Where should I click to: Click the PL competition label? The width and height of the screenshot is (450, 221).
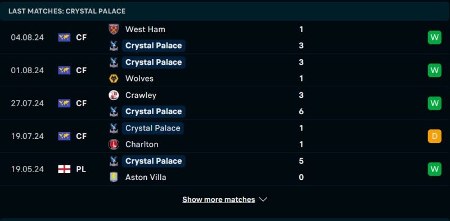point(81,169)
